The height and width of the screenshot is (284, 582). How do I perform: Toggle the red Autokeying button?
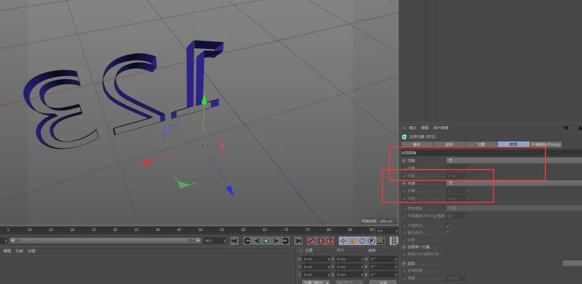(x=320, y=240)
